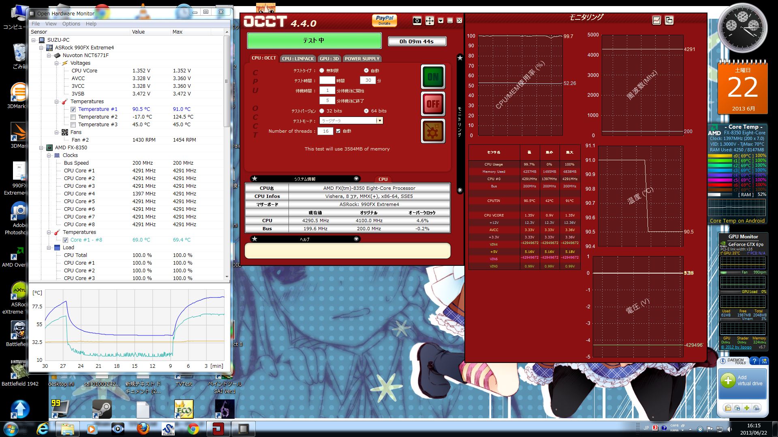Collapse the AMD FX-8350 tree node

coord(41,148)
